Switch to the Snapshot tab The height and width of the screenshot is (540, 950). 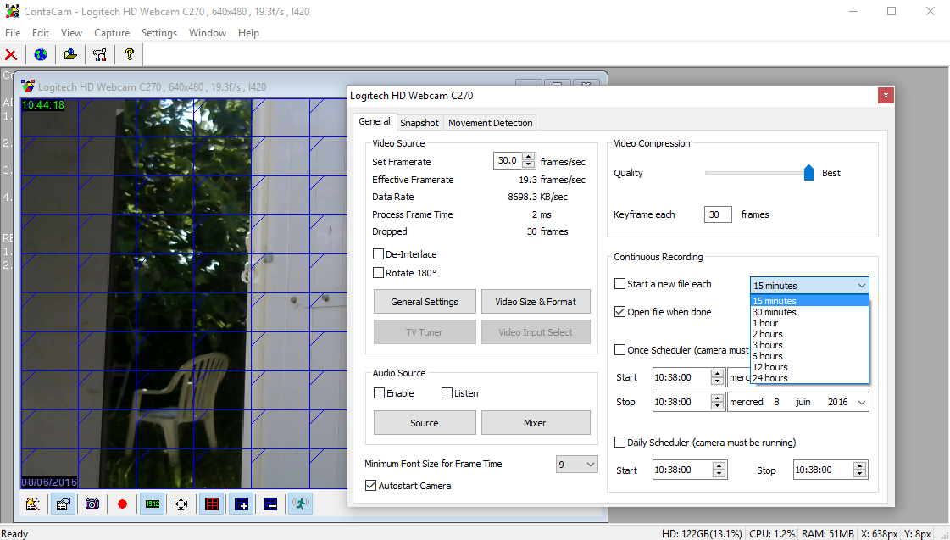point(419,123)
